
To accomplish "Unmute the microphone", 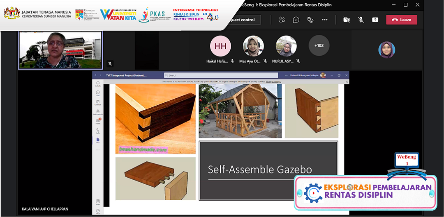I will (x=361, y=20).
